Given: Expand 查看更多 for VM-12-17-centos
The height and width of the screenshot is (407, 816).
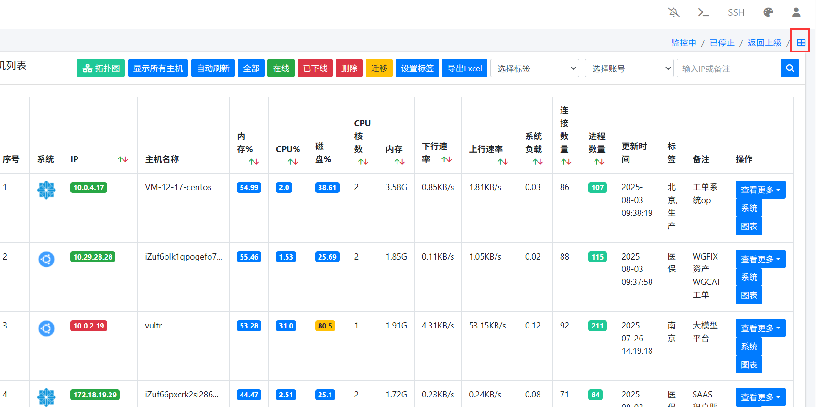Looking at the screenshot, I should 761,190.
